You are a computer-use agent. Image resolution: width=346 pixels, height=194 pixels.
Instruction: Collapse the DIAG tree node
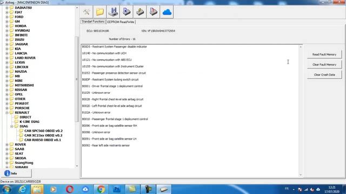coord(12,126)
